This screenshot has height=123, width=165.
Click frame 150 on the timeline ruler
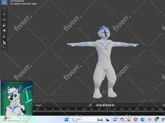122,109
